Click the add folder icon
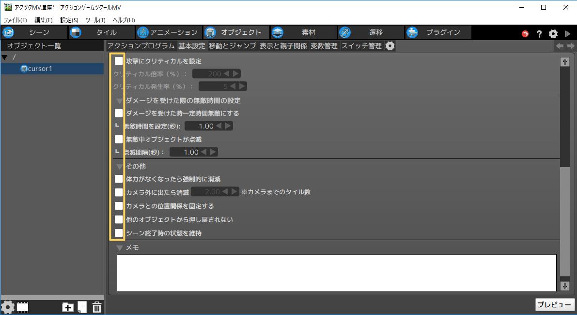The height and width of the screenshot is (315, 577). (68, 307)
